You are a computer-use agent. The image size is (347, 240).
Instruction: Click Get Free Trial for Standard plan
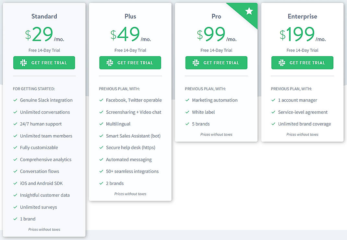point(44,63)
